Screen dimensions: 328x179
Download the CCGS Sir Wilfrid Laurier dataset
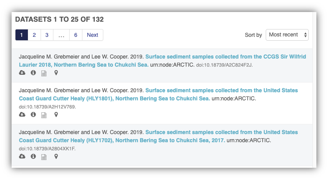pyautogui.click(x=22, y=73)
